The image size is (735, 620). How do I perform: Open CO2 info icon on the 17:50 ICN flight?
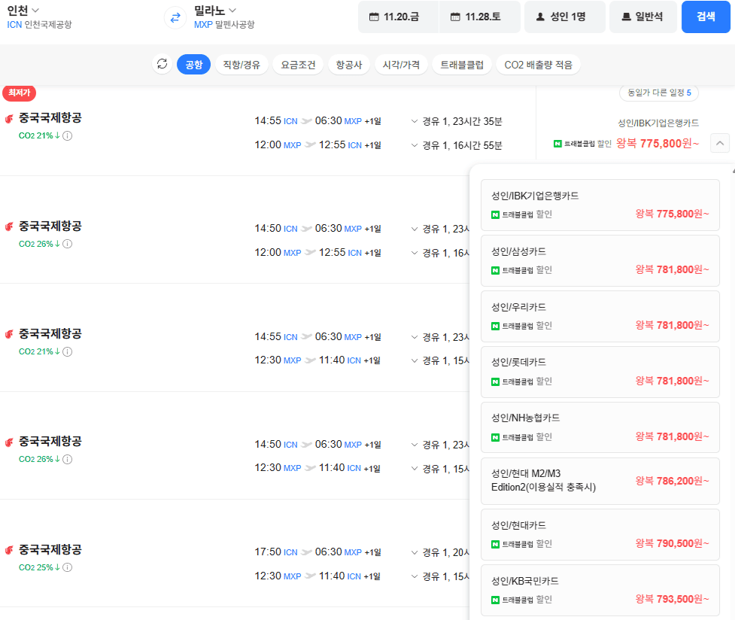coord(68,567)
